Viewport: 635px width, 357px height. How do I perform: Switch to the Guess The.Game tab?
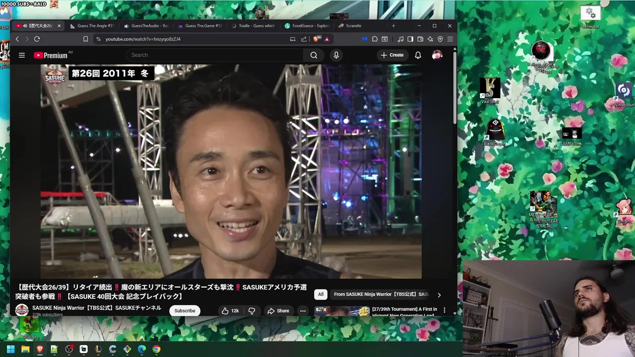(x=200, y=26)
